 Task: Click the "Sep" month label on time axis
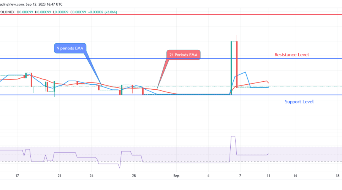[x=176, y=176]
